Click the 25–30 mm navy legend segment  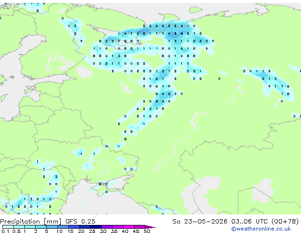(x=96, y=227)
